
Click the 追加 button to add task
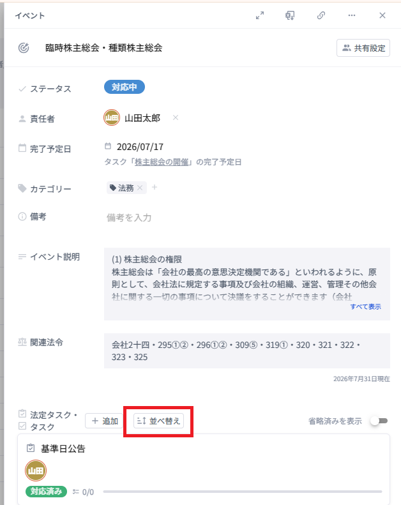(x=105, y=421)
